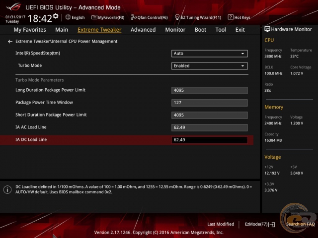Screen dimensions: 318x238
Task: Click the MyFavorite list icon
Action: click(x=94, y=17)
